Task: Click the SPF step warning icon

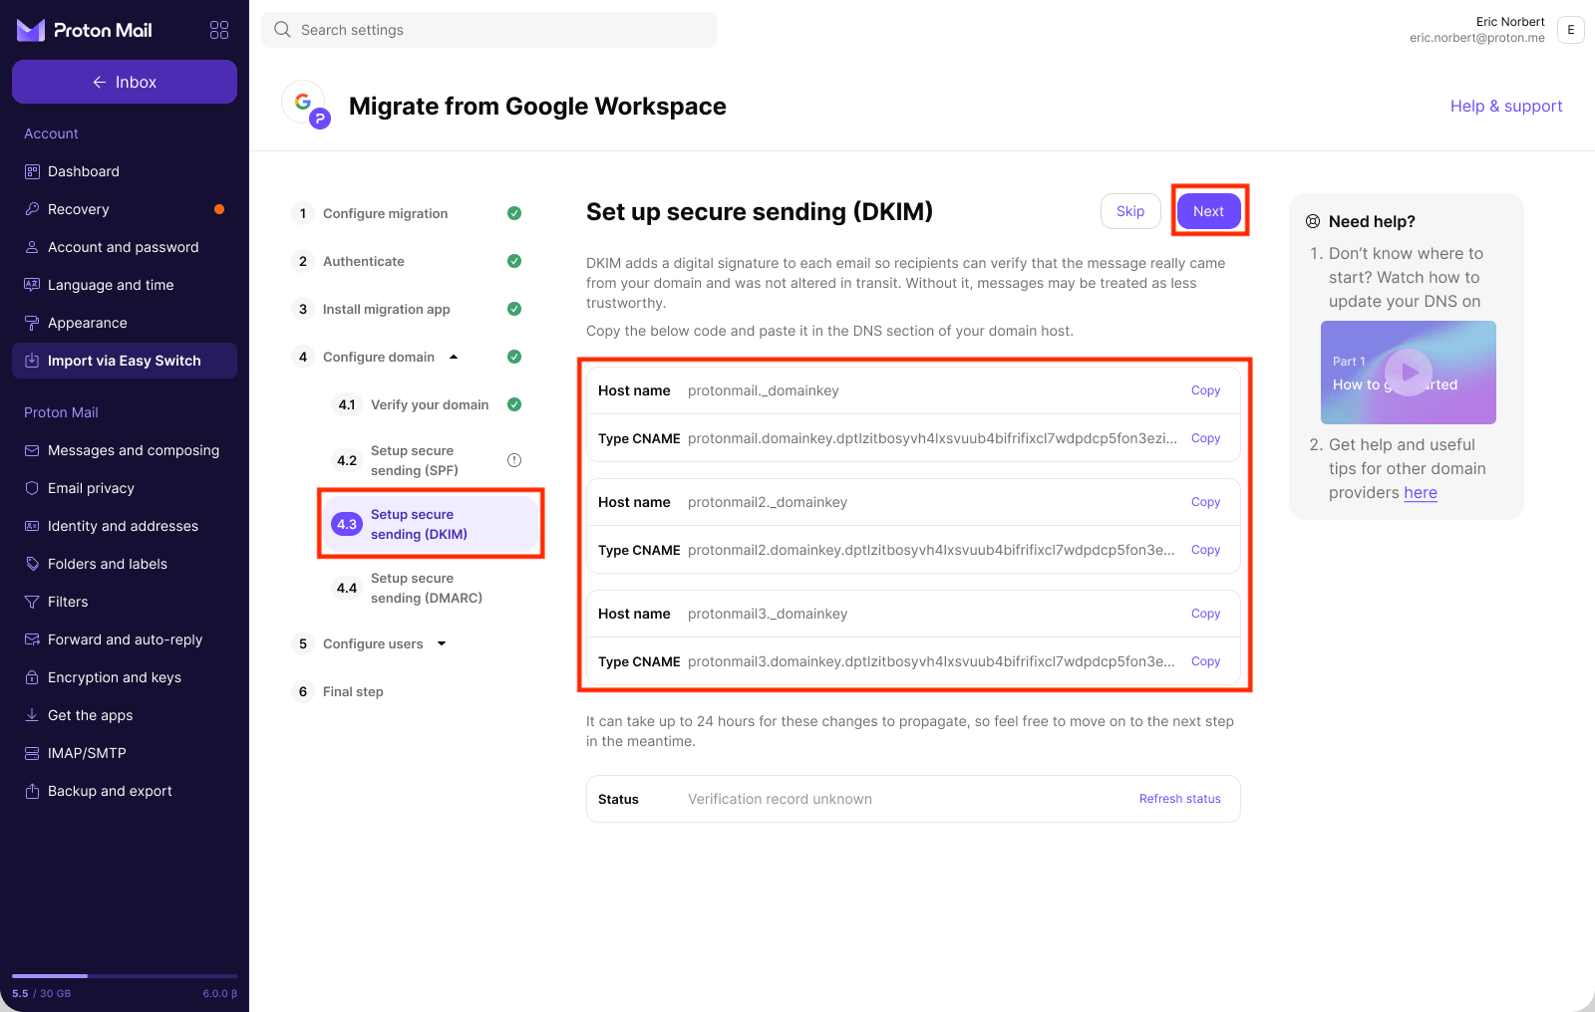Action: [514, 460]
